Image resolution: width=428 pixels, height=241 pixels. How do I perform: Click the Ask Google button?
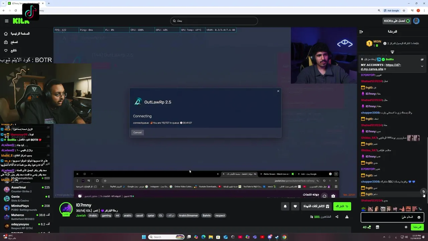coord(391,10)
